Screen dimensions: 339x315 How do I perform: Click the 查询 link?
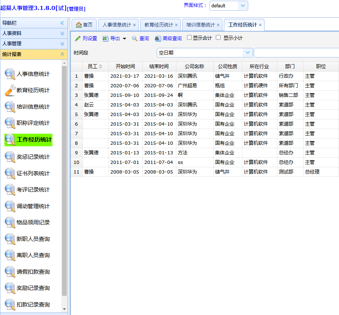[x=144, y=38]
